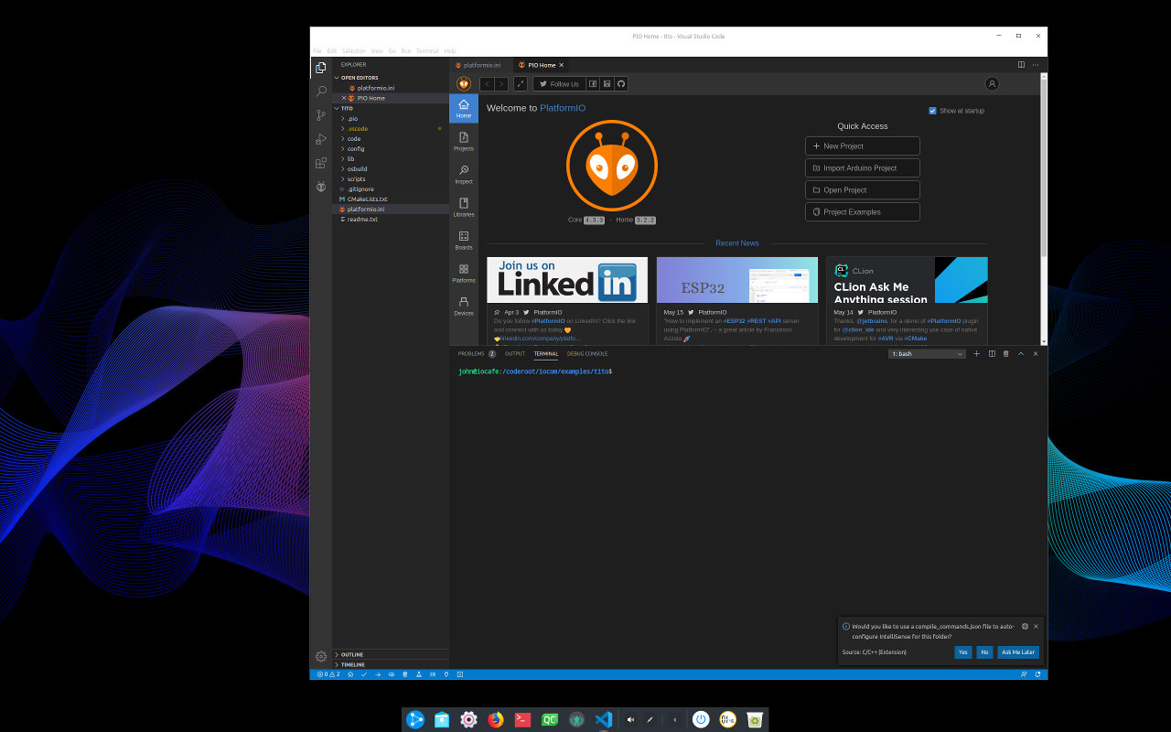Open the Join us on LinkedIn news thumbnail
1171x732 pixels.
click(567, 280)
